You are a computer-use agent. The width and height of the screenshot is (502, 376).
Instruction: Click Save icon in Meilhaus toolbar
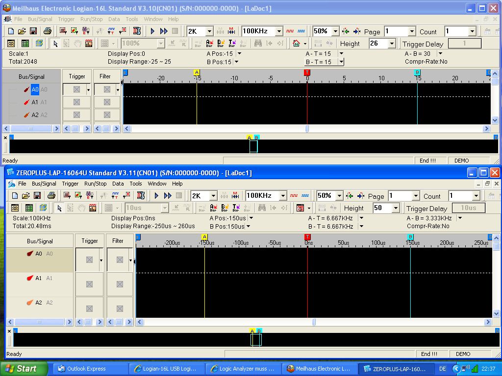33,31
